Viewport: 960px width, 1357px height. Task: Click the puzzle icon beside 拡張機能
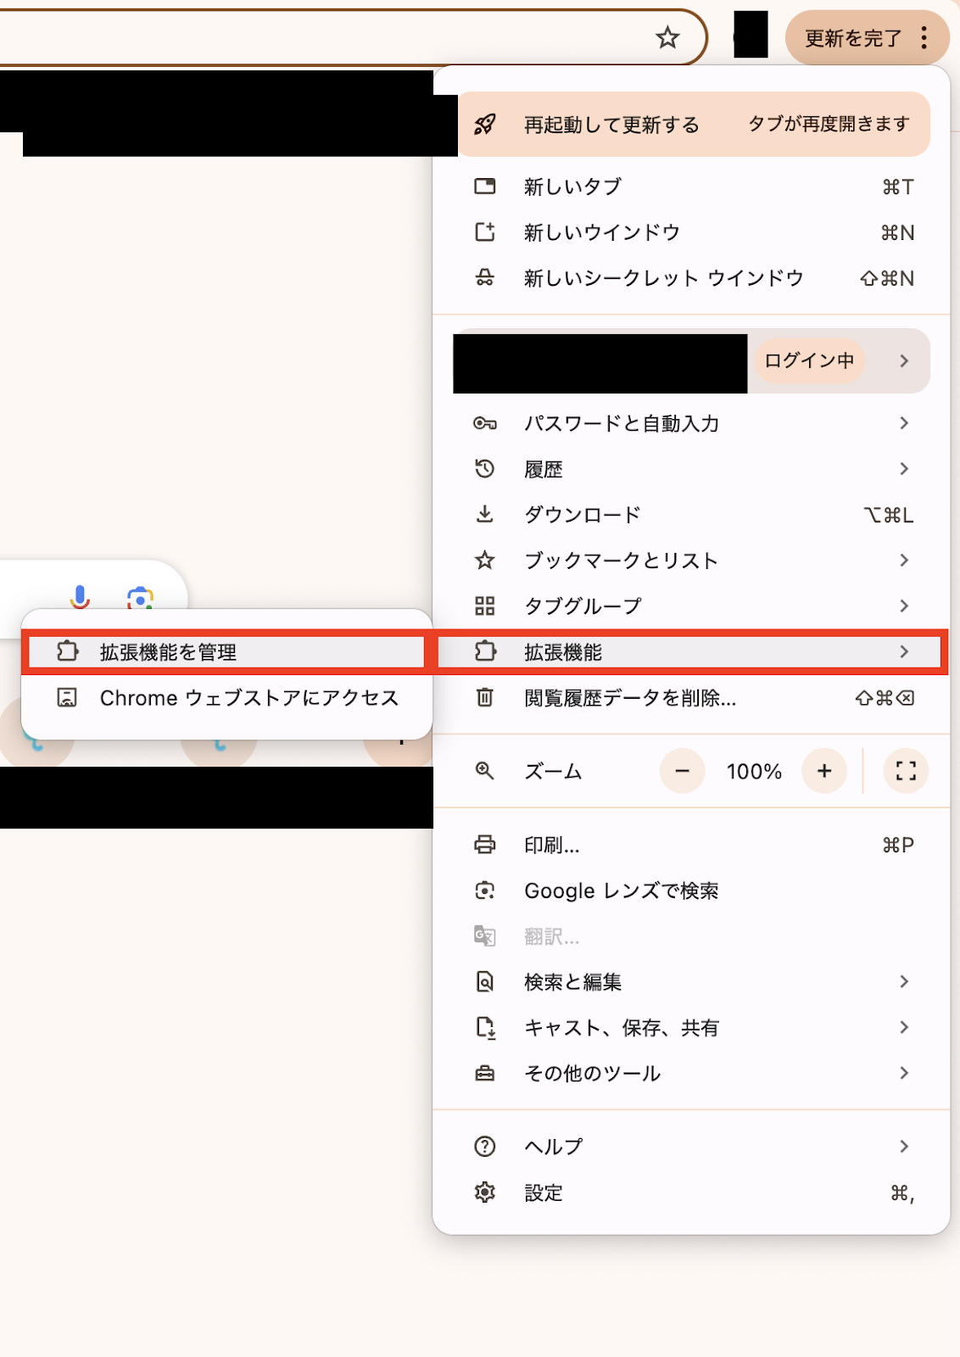pyautogui.click(x=484, y=651)
